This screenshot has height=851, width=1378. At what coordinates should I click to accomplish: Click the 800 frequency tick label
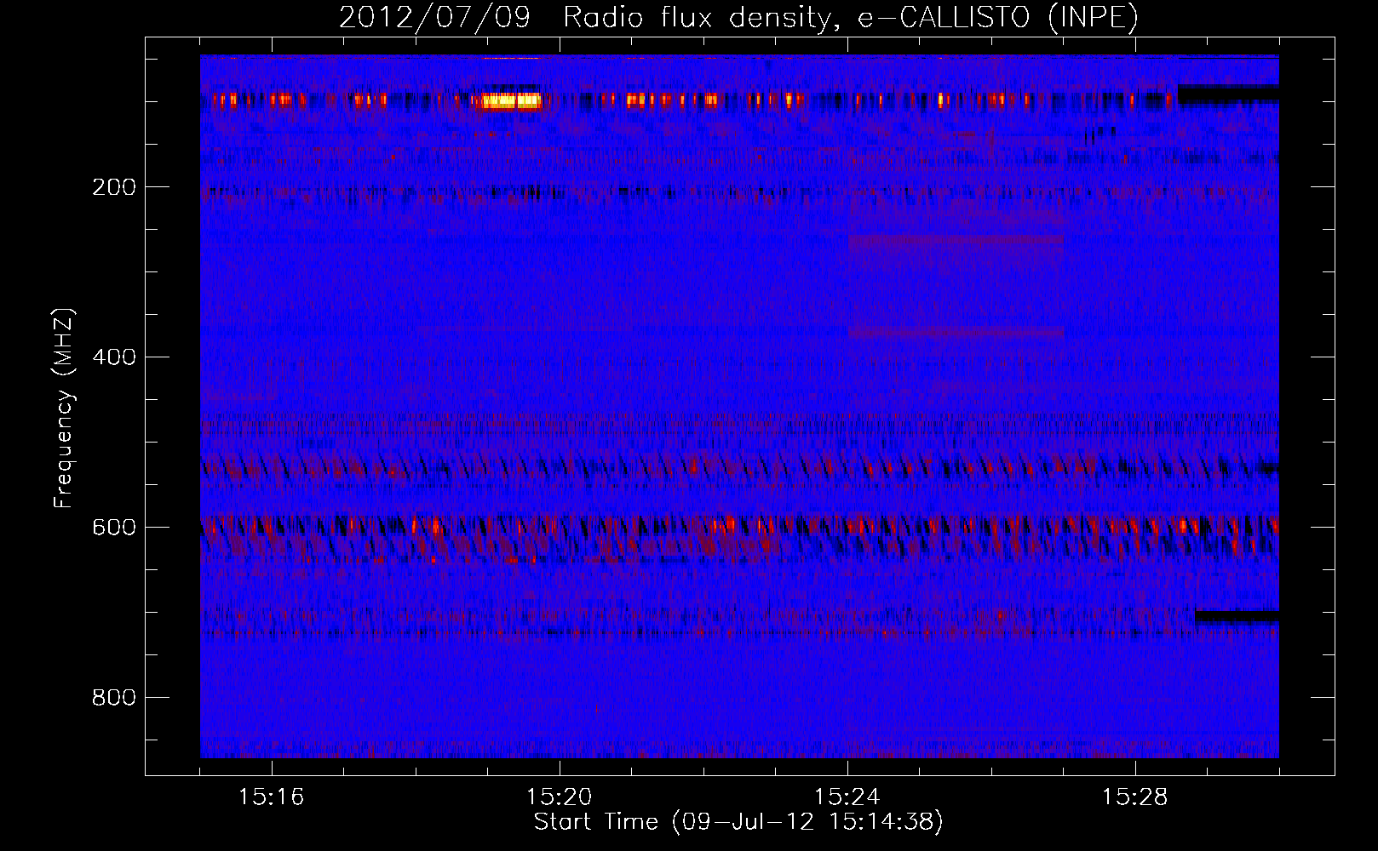coord(114,697)
